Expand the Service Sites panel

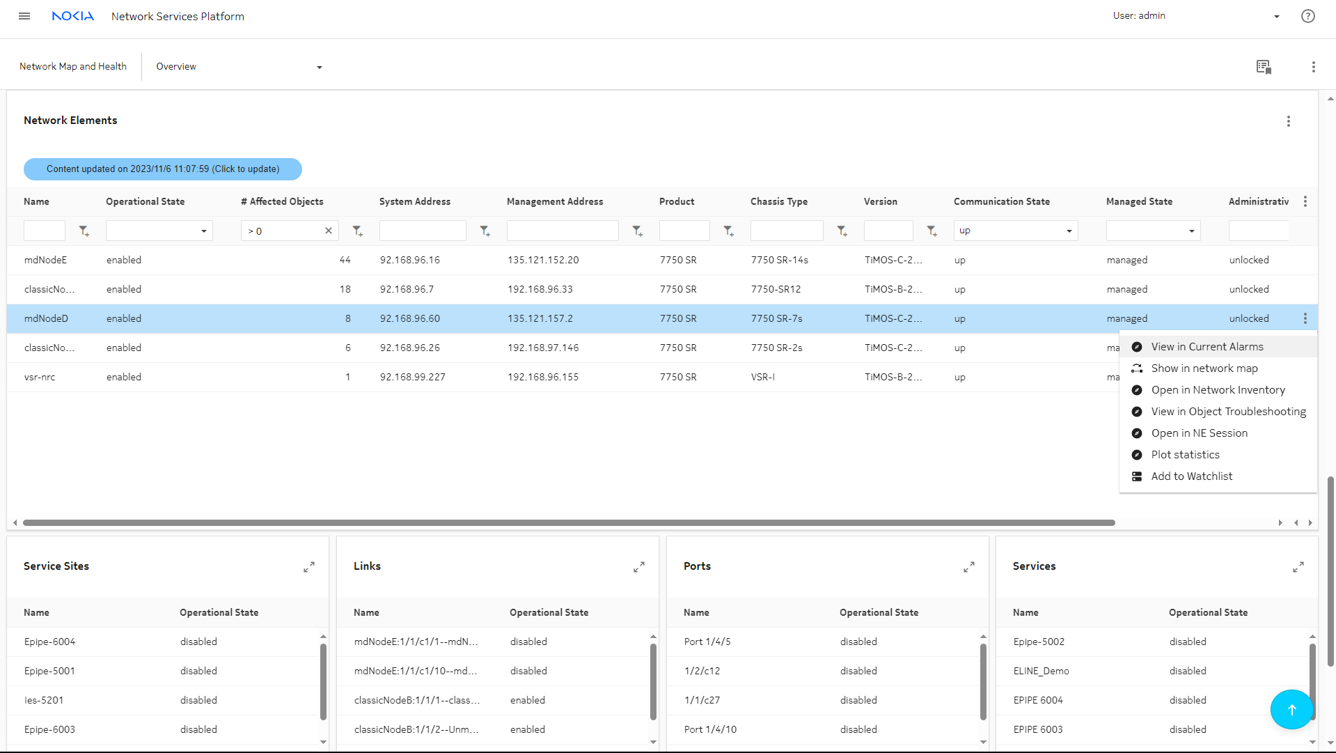pyautogui.click(x=309, y=567)
